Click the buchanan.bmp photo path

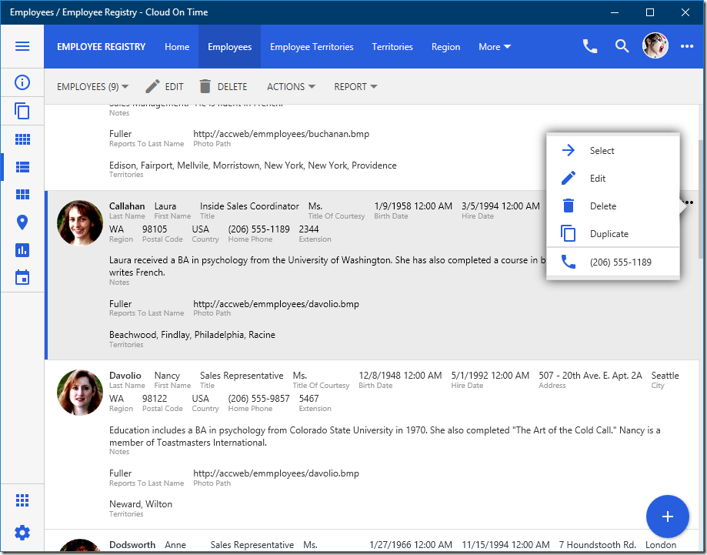click(x=281, y=134)
